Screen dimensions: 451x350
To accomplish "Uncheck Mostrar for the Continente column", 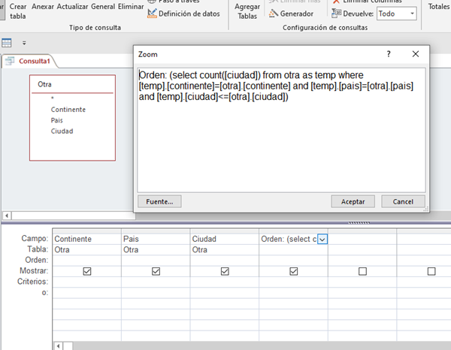I will pos(87,271).
